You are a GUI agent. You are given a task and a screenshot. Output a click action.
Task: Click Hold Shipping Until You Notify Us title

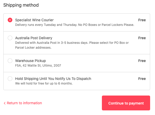(53, 79)
